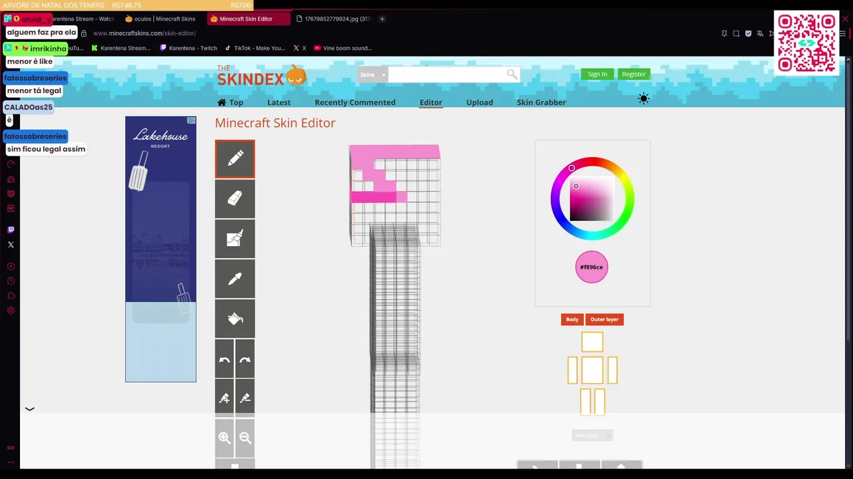Viewport: 853px width, 479px height.
Task: Open the browser new tab plus
Action: coord(382,19)
